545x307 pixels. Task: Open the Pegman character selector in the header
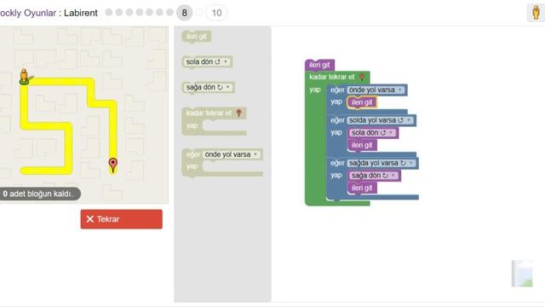[x=536, y=13]
